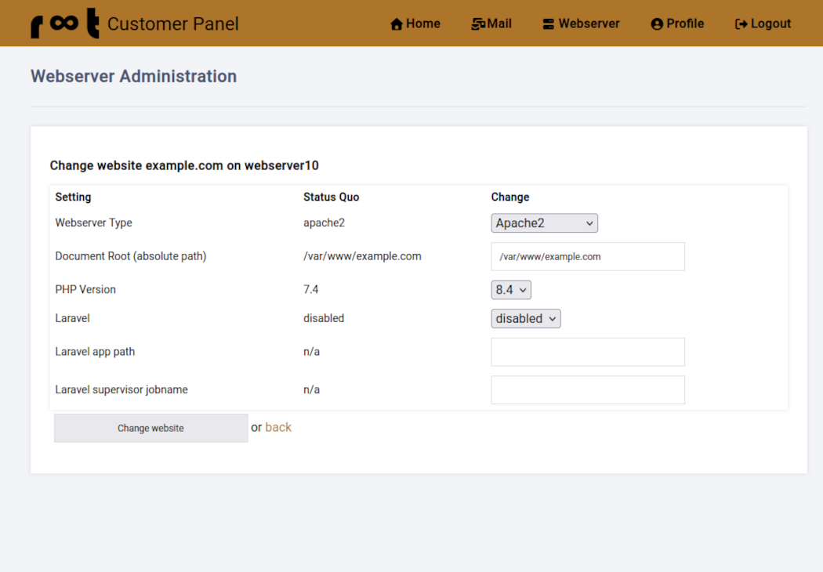Click the Laravel supervisor jobname field
The image size is (823, 572).
coord(588,390)
